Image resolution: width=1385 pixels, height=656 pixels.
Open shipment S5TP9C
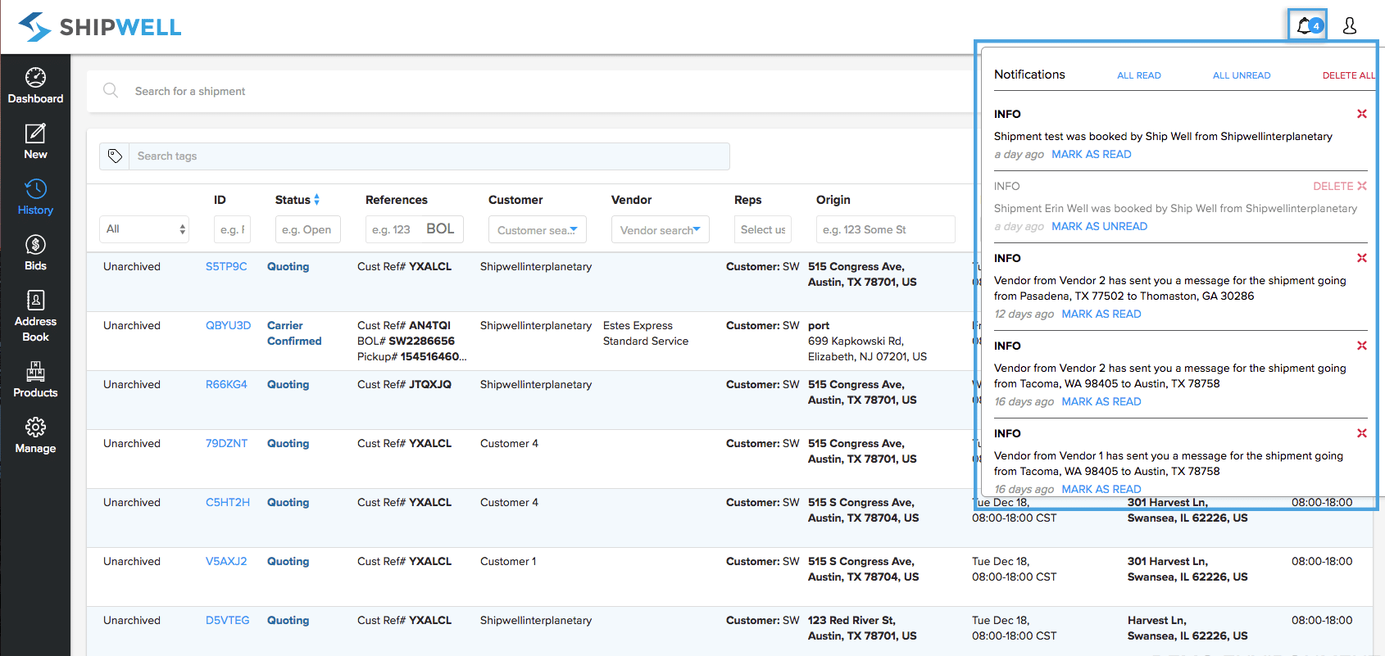[226, 266]
